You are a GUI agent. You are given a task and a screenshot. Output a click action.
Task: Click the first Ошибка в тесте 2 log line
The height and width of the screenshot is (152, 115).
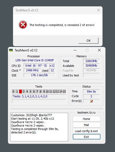coord(28,122)
